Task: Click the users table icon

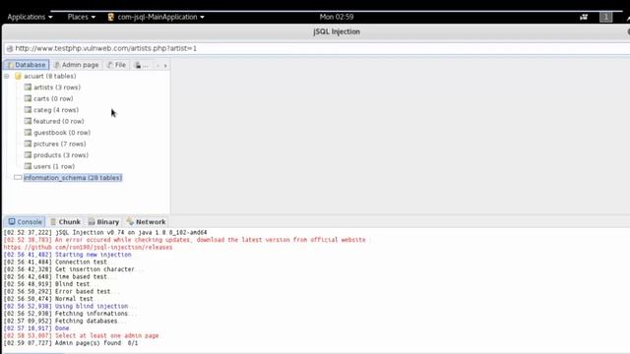Action: pyautogui.click(x=28, y=166)
